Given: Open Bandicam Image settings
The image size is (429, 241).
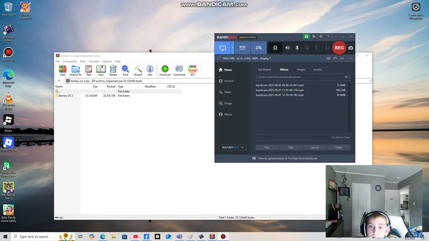Looking at the screenshot, I should click(225, 103).
